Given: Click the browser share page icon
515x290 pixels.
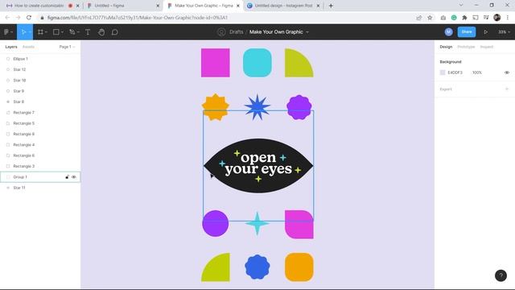Looking at the screenshot, I should (x=418, y=18).
